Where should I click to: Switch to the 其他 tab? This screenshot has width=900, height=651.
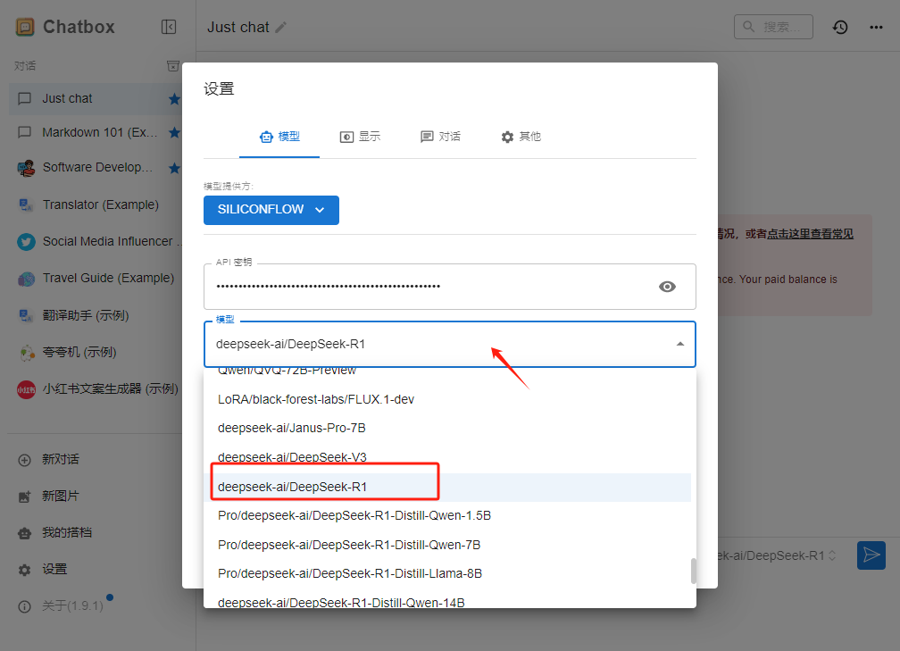pos(521,137)
